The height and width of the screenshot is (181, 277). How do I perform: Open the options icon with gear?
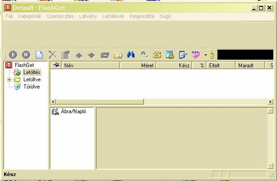tap(170, 55)
